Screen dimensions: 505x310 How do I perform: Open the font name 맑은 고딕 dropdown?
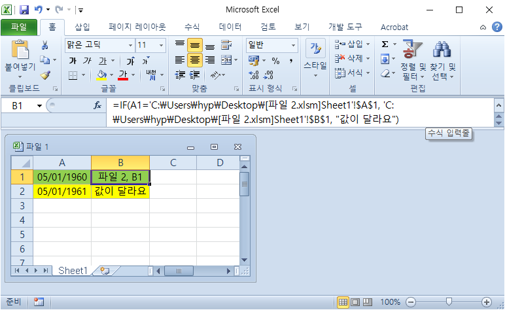[x=130, y=45]
